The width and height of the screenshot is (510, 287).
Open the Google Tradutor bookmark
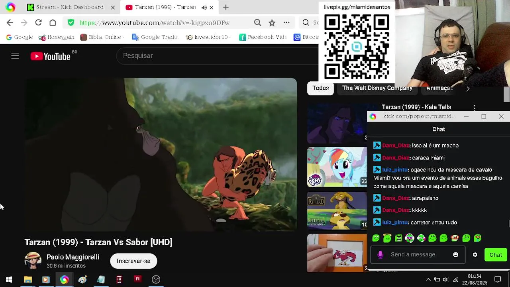coord(155,37)
